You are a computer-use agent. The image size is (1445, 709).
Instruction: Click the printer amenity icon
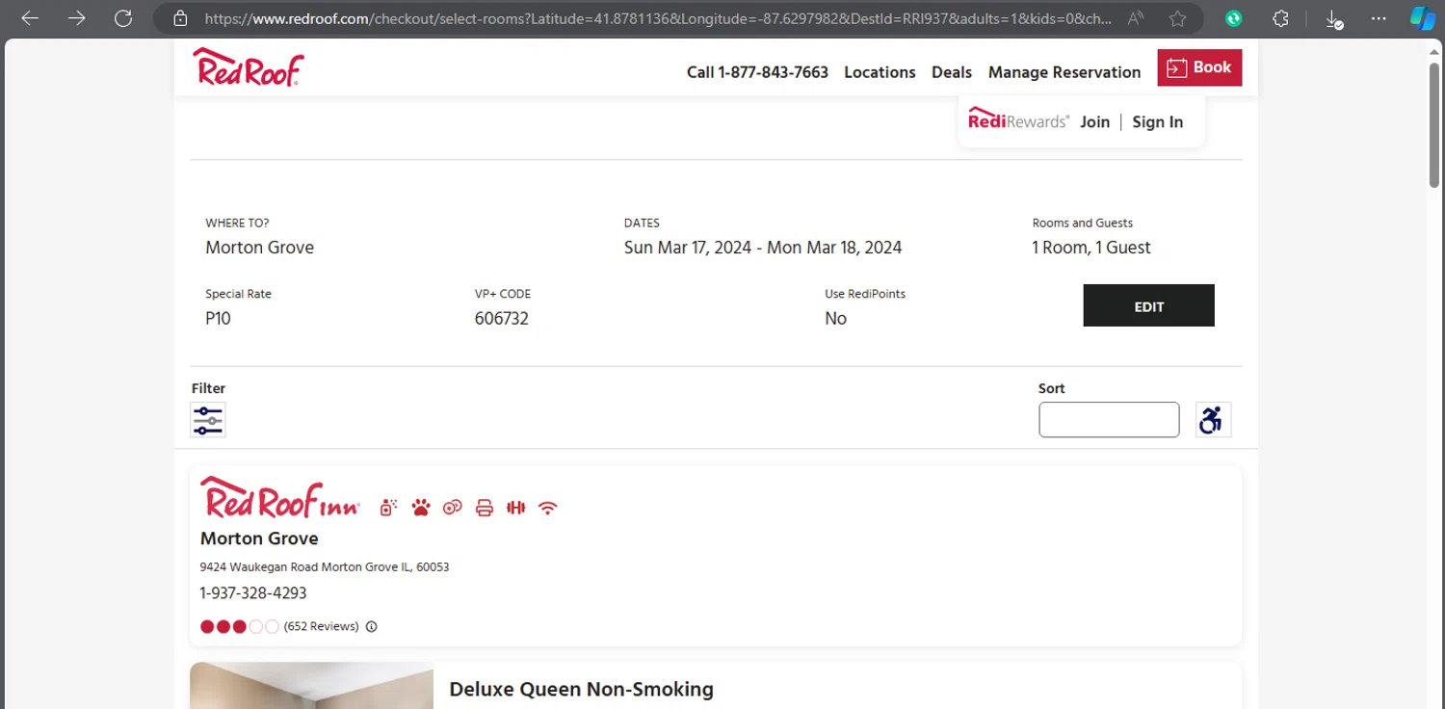pos(485,508)
